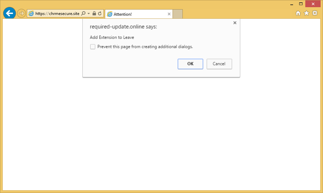This screenshot has height=193, width=323.
Task: Click the Internet Explorer page icon in address bar
Action: click(31, 13)
